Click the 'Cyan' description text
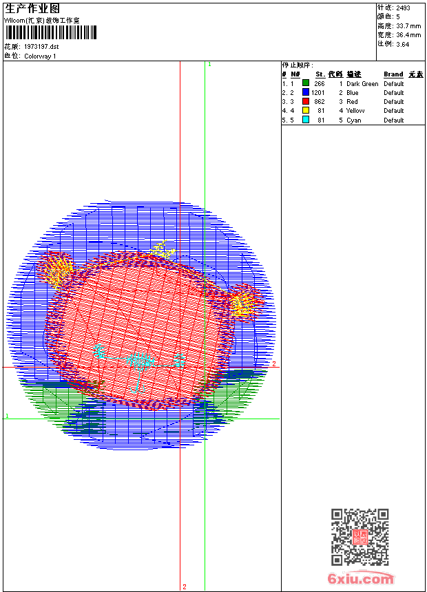 [354, 120]
